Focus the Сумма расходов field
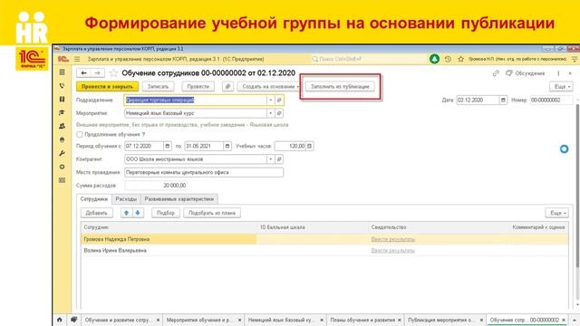 tap(156, 186)
